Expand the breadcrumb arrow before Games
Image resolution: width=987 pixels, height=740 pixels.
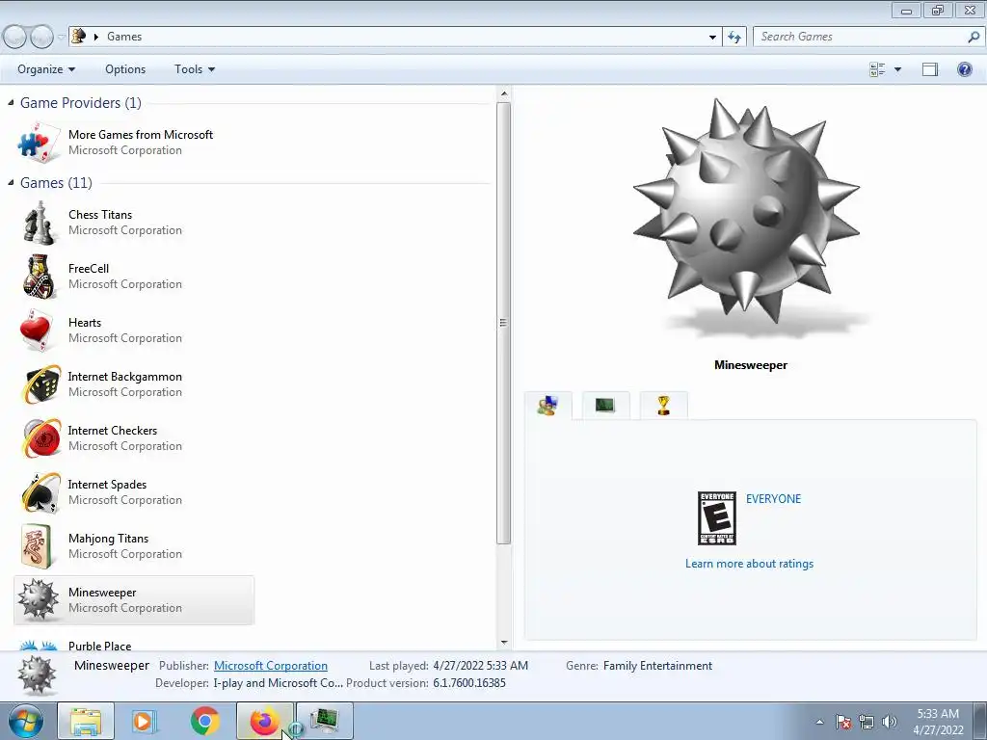96,37
